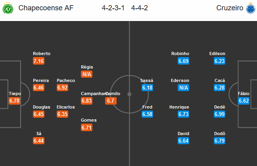This screenshot has width=257, height=166.
Task: Click Ederson's N/A rating badge
Action: [183, 88]
